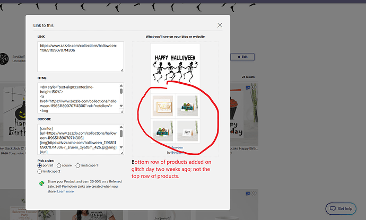366x220 pixels.
Task: Click inside the LINK URL text box
Action: click(x=81, y=57)
